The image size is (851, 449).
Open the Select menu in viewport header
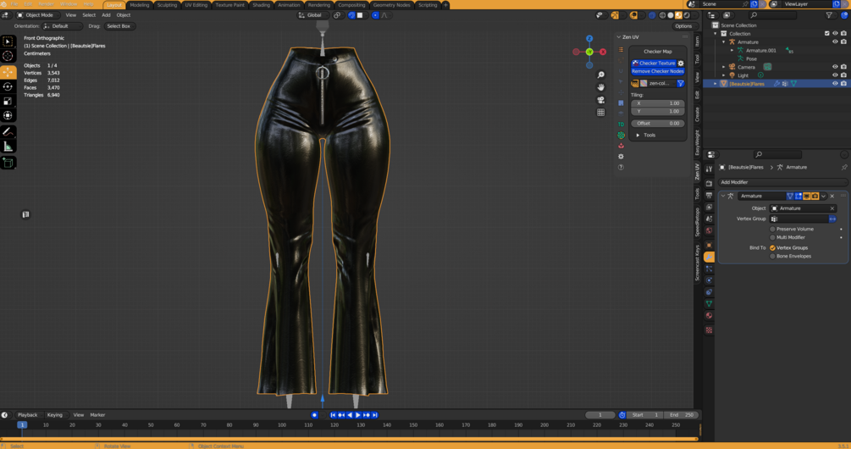(89, 15)
